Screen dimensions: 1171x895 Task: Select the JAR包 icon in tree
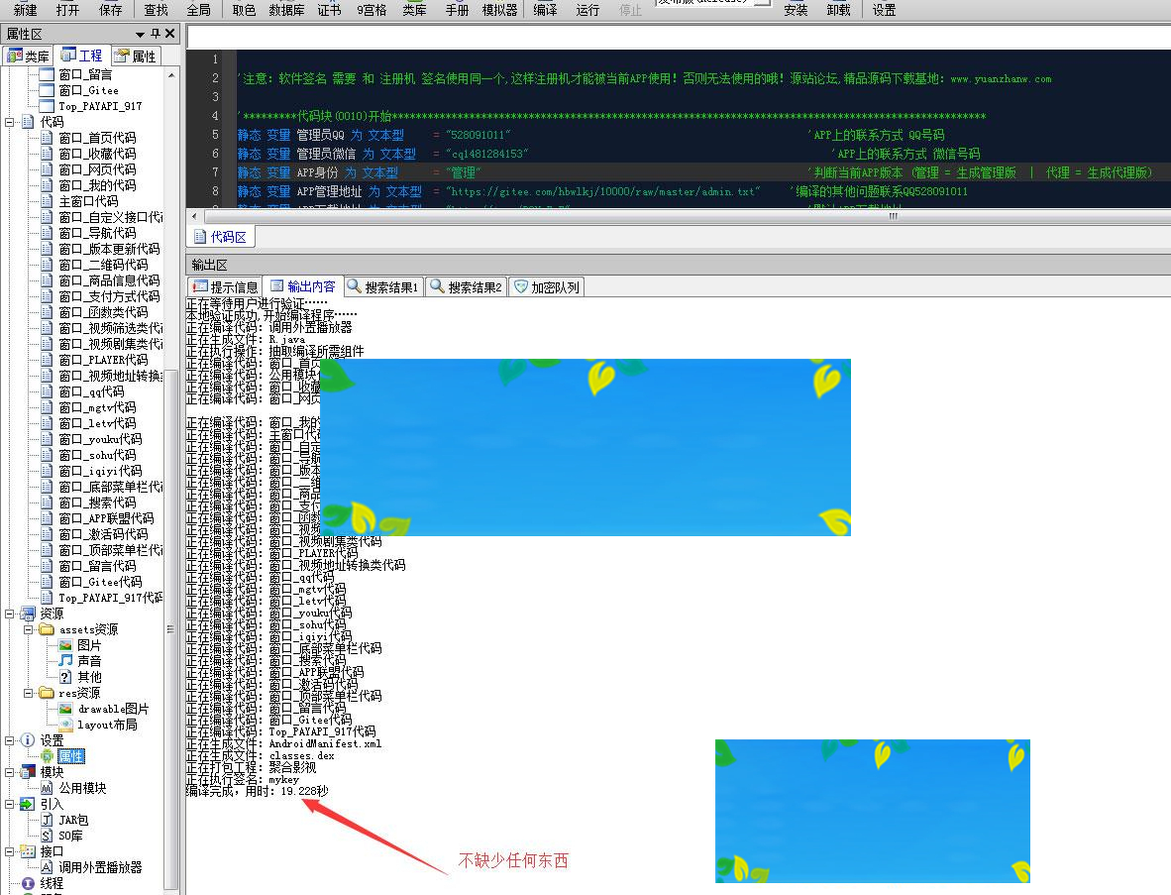click(47, 820)
